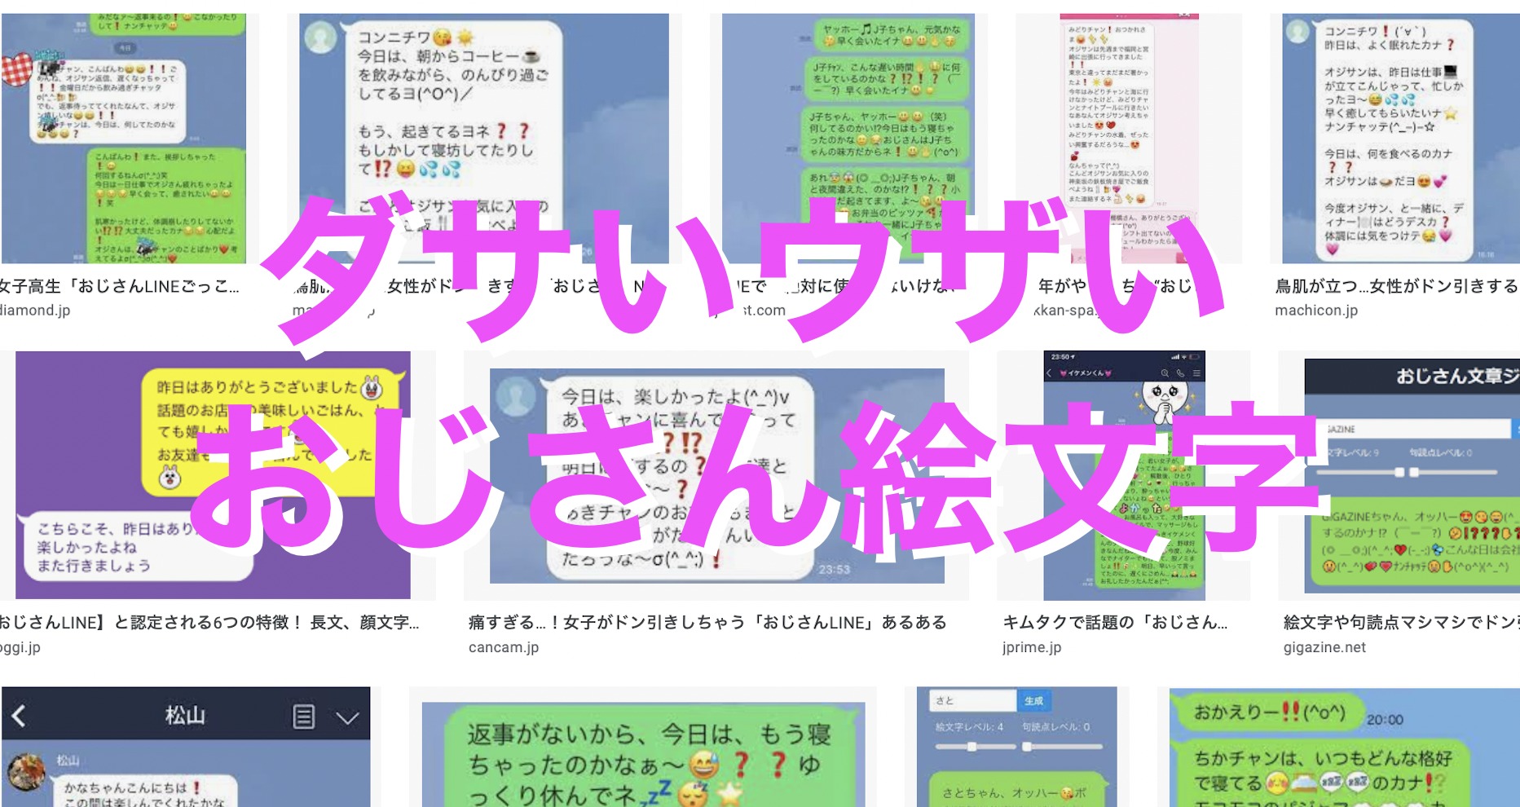Click the grey avatar beside コンニチワ coffee message
The image size is (1520, 807).
(x=320, y=38)
